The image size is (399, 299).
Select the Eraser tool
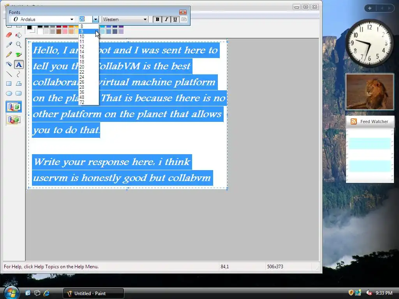9,35
